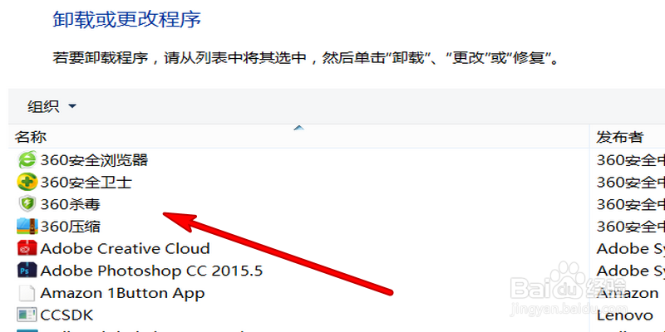Click the 360安全浏览器 program icon
Viewport: 665px width, 332px height.
click(27, 160)
